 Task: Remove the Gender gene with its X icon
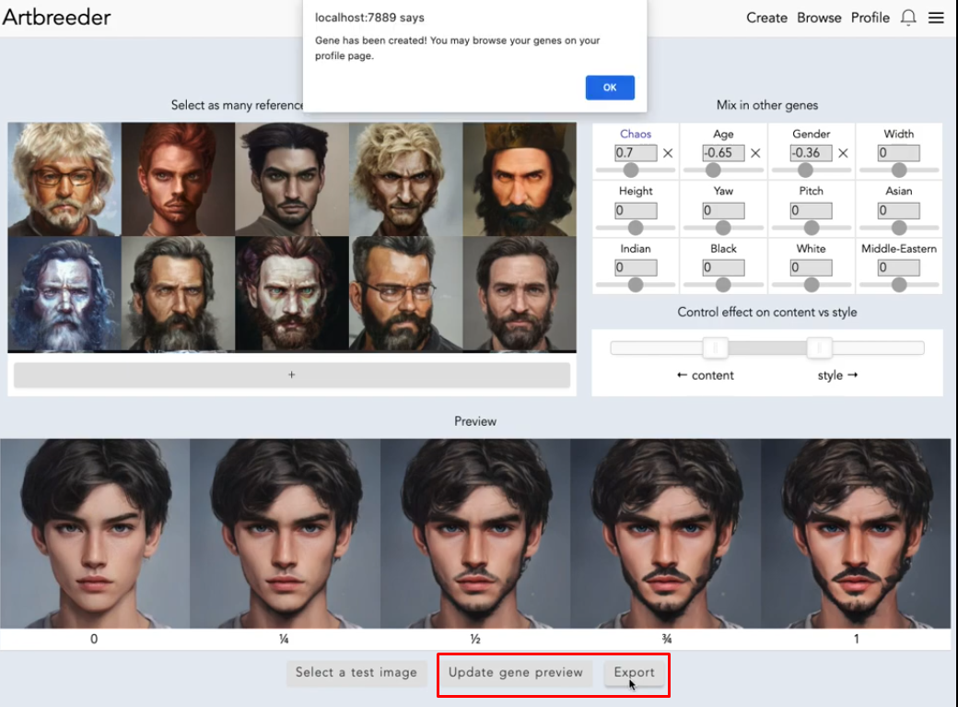[845, 152]
